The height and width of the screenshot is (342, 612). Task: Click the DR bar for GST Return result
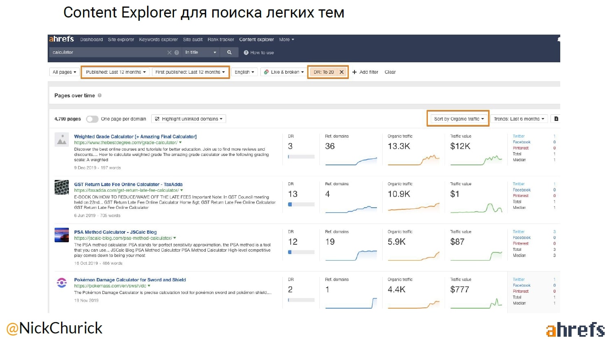pyautogui.click(x=301, y=204)
